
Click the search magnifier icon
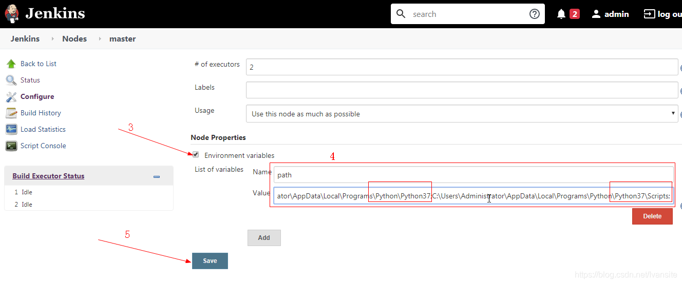(401, 14)
